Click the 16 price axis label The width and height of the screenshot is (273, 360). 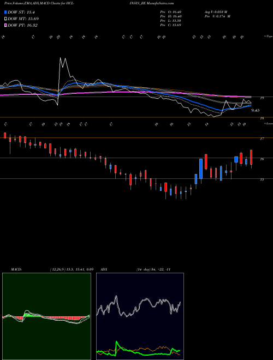(262, 159)
